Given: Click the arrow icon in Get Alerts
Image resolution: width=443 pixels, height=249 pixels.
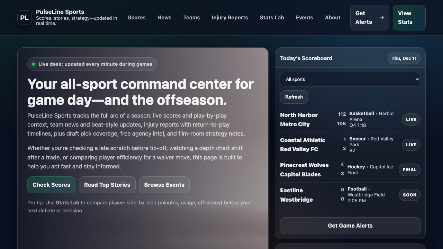Looking at the screenshot, I should pos(382,18).
